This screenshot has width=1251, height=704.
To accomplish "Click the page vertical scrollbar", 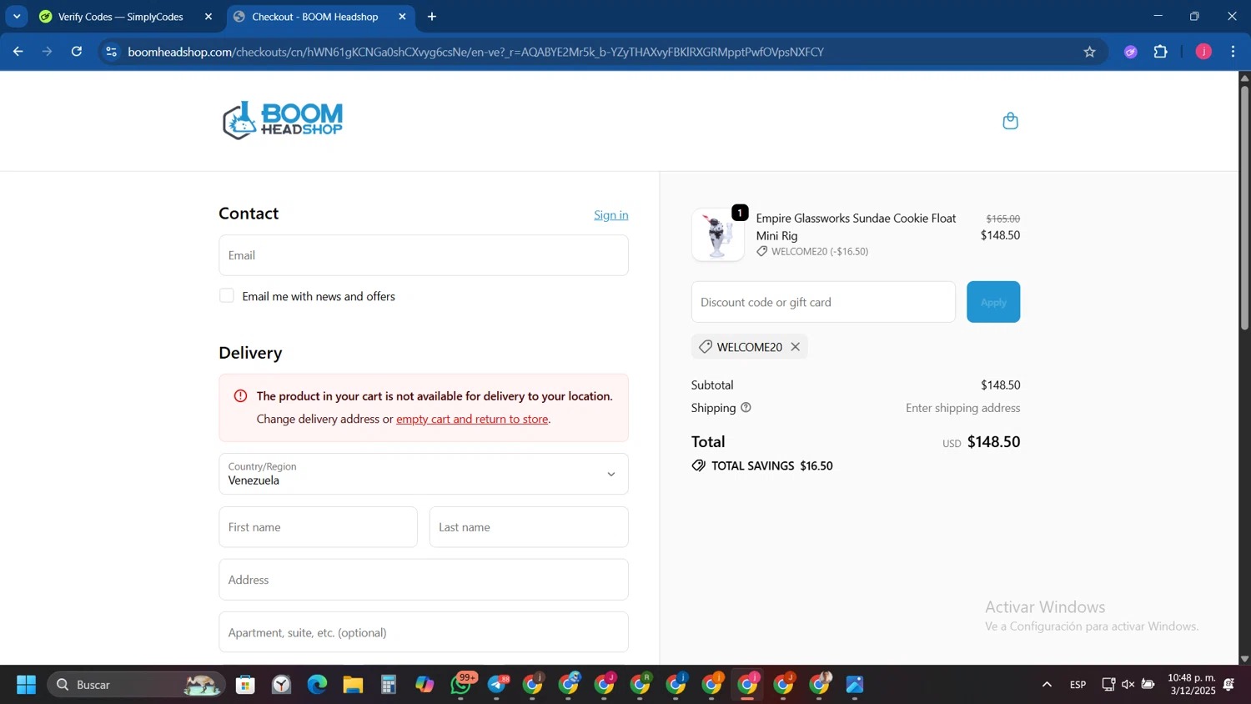I will [1244, 209].
